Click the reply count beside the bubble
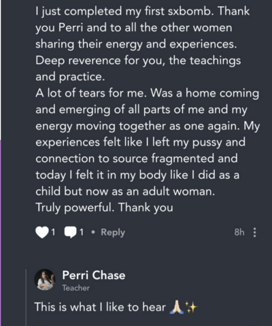272x326 pixels. coord(81,232)
